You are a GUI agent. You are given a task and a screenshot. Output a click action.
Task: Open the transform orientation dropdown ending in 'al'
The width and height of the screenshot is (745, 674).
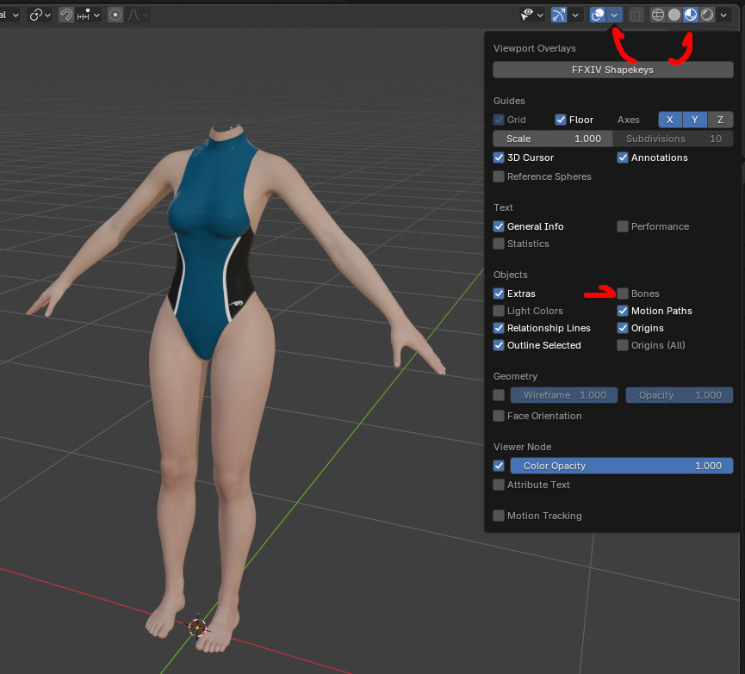click(x=10, y=15)
